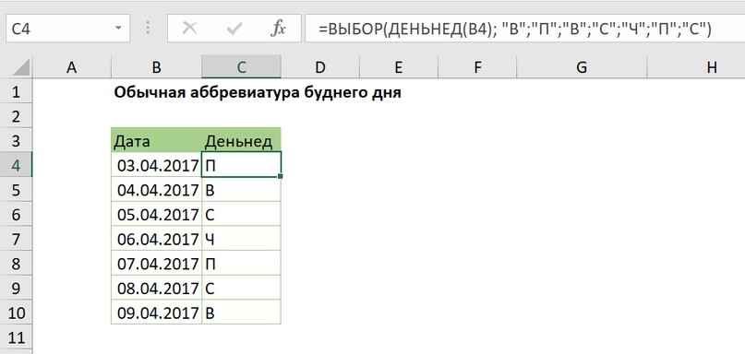This screenshot has height=354, width=745.
Task: Select row 1 header
Action: pos(16,91)
